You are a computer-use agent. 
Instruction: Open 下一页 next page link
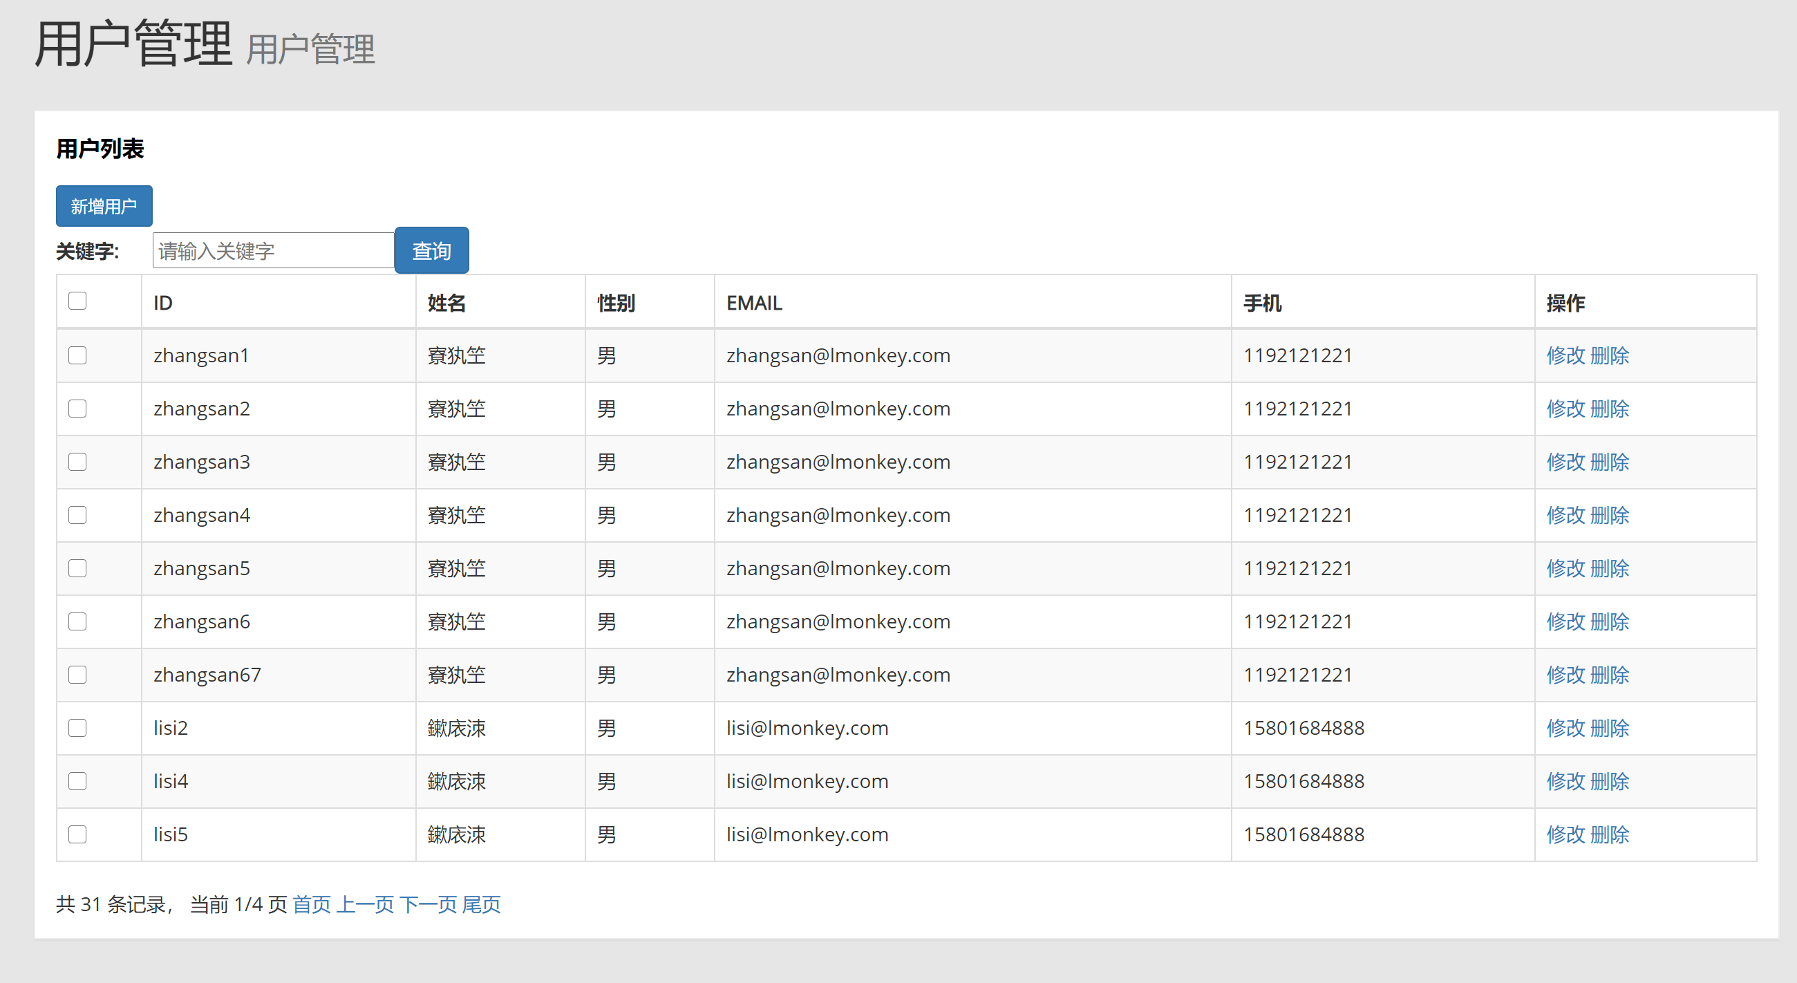pyautogui.click(x=428, y=904)
